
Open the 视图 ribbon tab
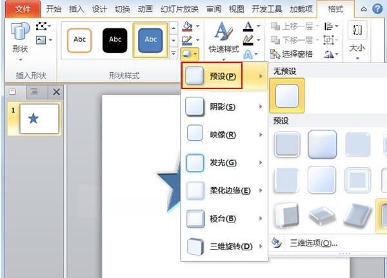pyautogui.click(x=237, y=9)
